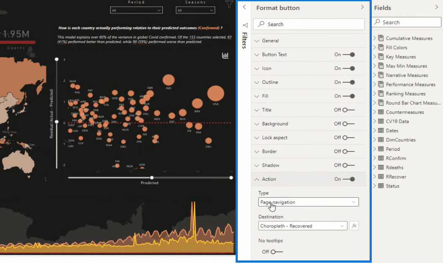Click DimCountries table icon
Image resolution: width=443 pixels, height=263 pixels.
pos(381,140)
